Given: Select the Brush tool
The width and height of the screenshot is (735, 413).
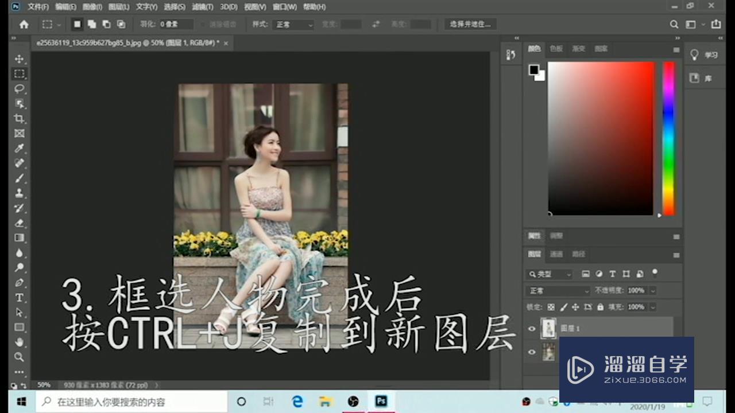Looking at the screenshot, I should click(x=20, y=178).
